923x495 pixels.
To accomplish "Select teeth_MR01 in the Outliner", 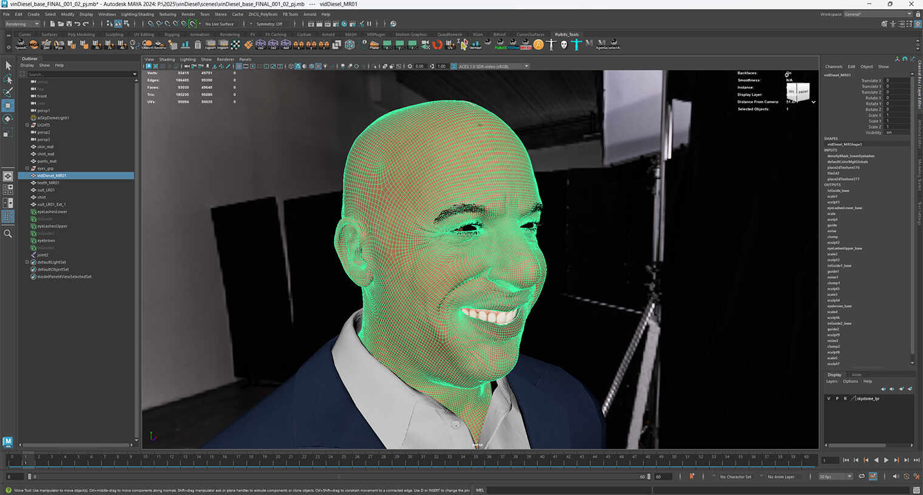I will pyautogui.click(x=48, y=183).
